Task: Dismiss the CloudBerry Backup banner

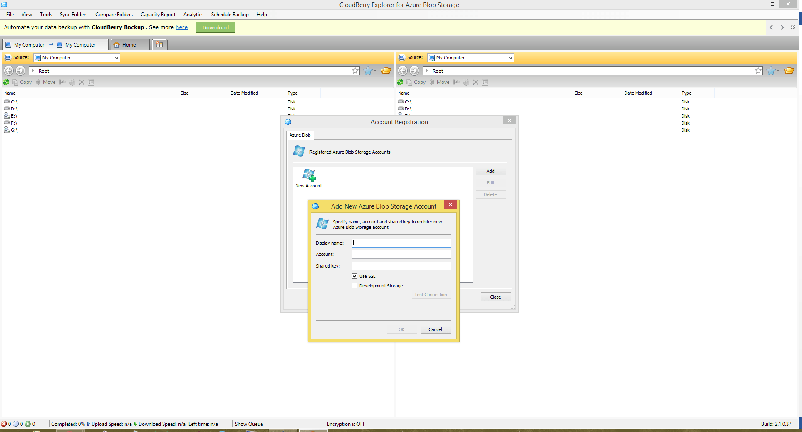Action: pos(793,27)
